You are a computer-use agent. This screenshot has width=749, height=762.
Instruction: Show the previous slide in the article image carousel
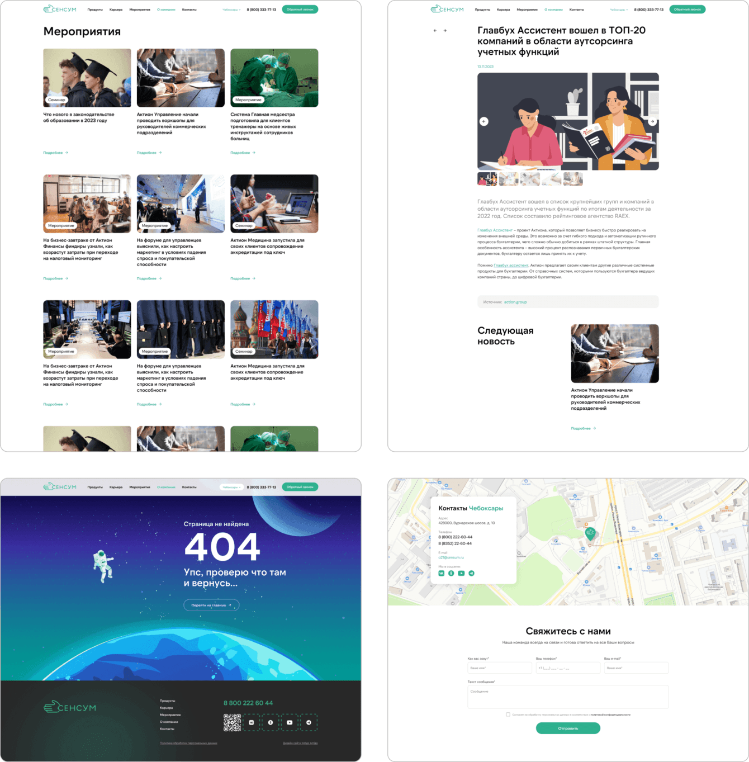pyautogui.click(x=484, y=121)
